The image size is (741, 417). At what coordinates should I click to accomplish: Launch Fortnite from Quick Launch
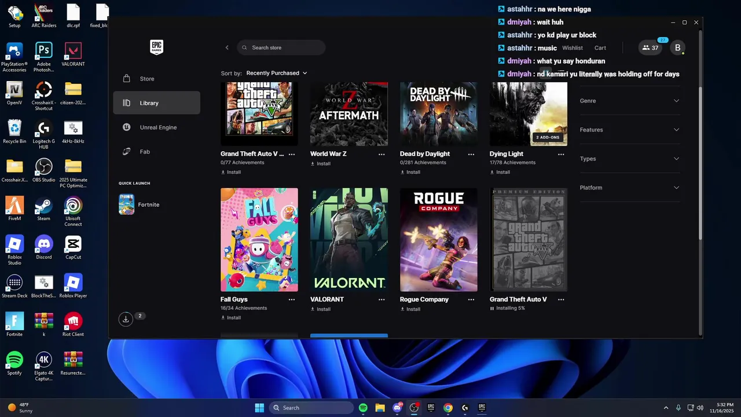click(139, 204)
